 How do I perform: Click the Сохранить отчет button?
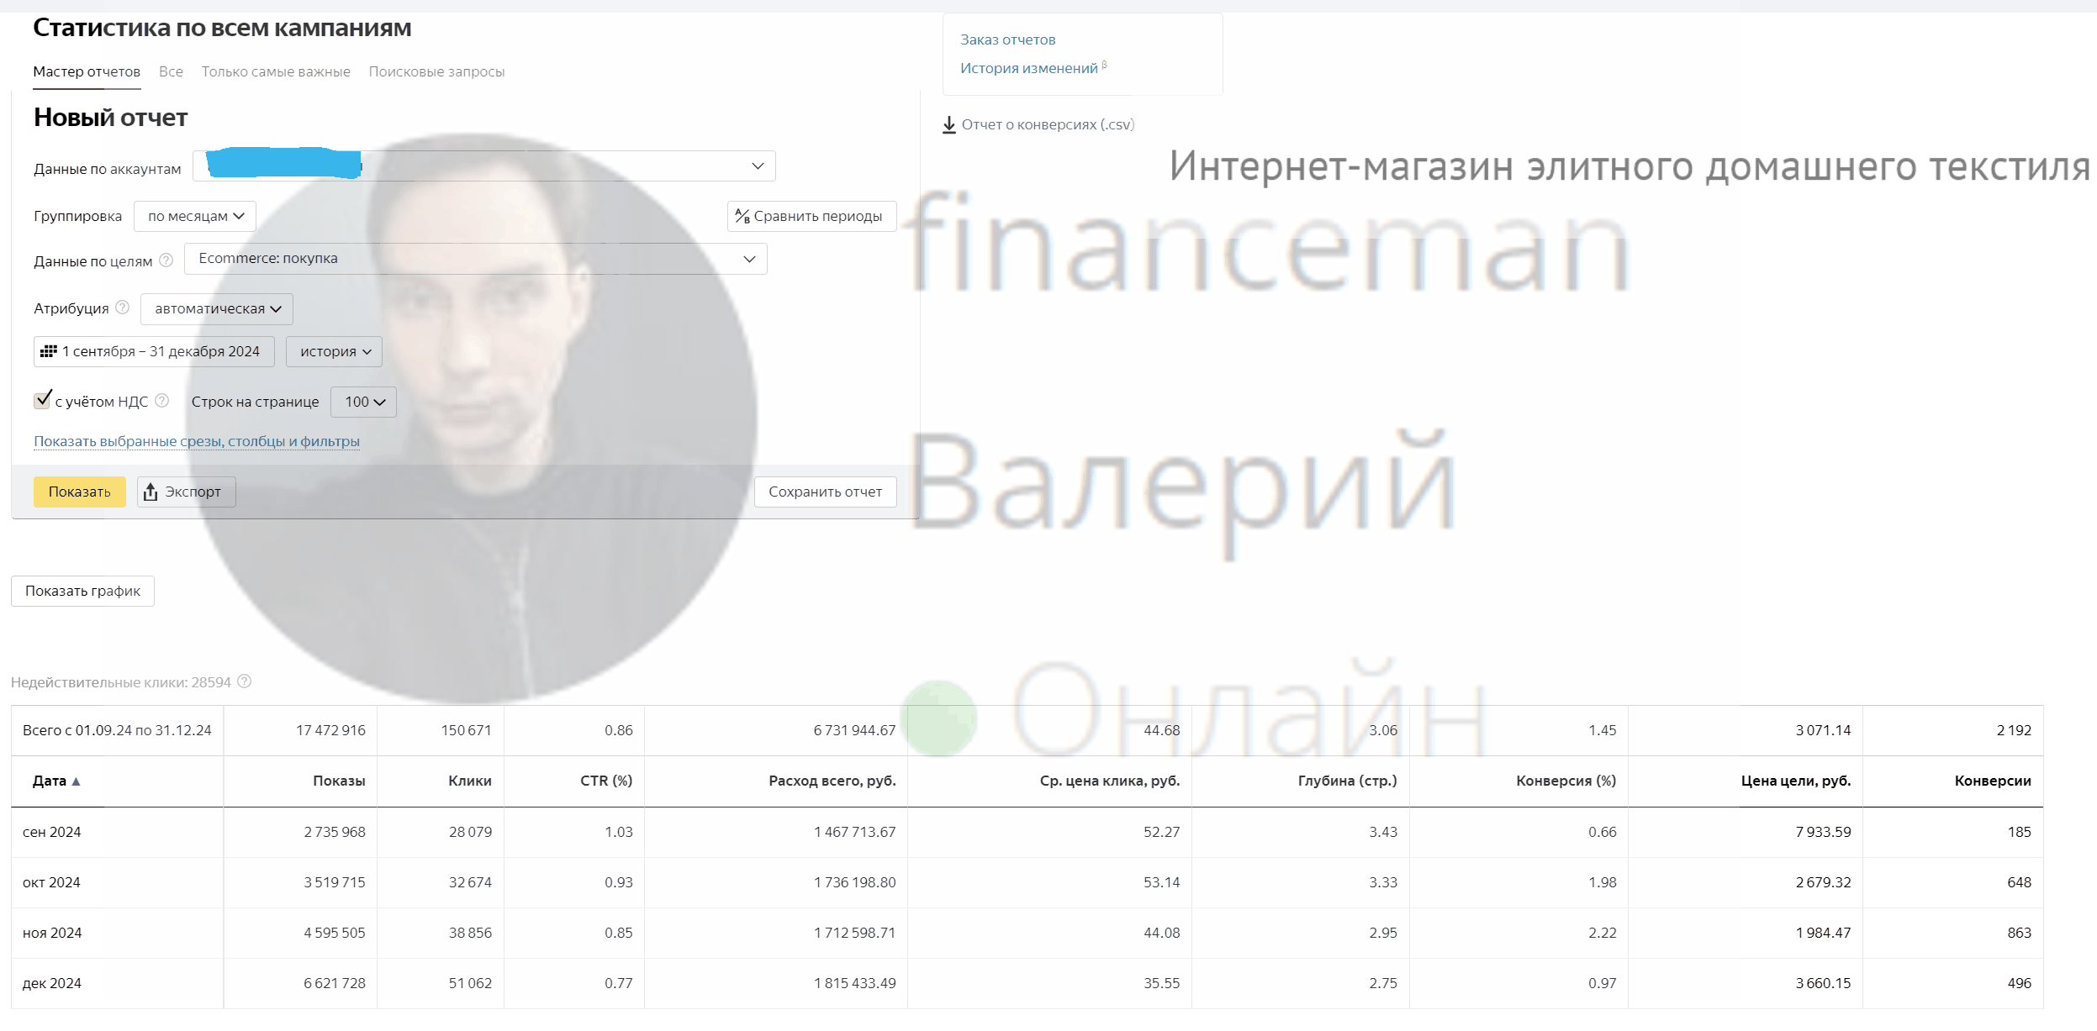pyautogui.click(x=825, y=492)
